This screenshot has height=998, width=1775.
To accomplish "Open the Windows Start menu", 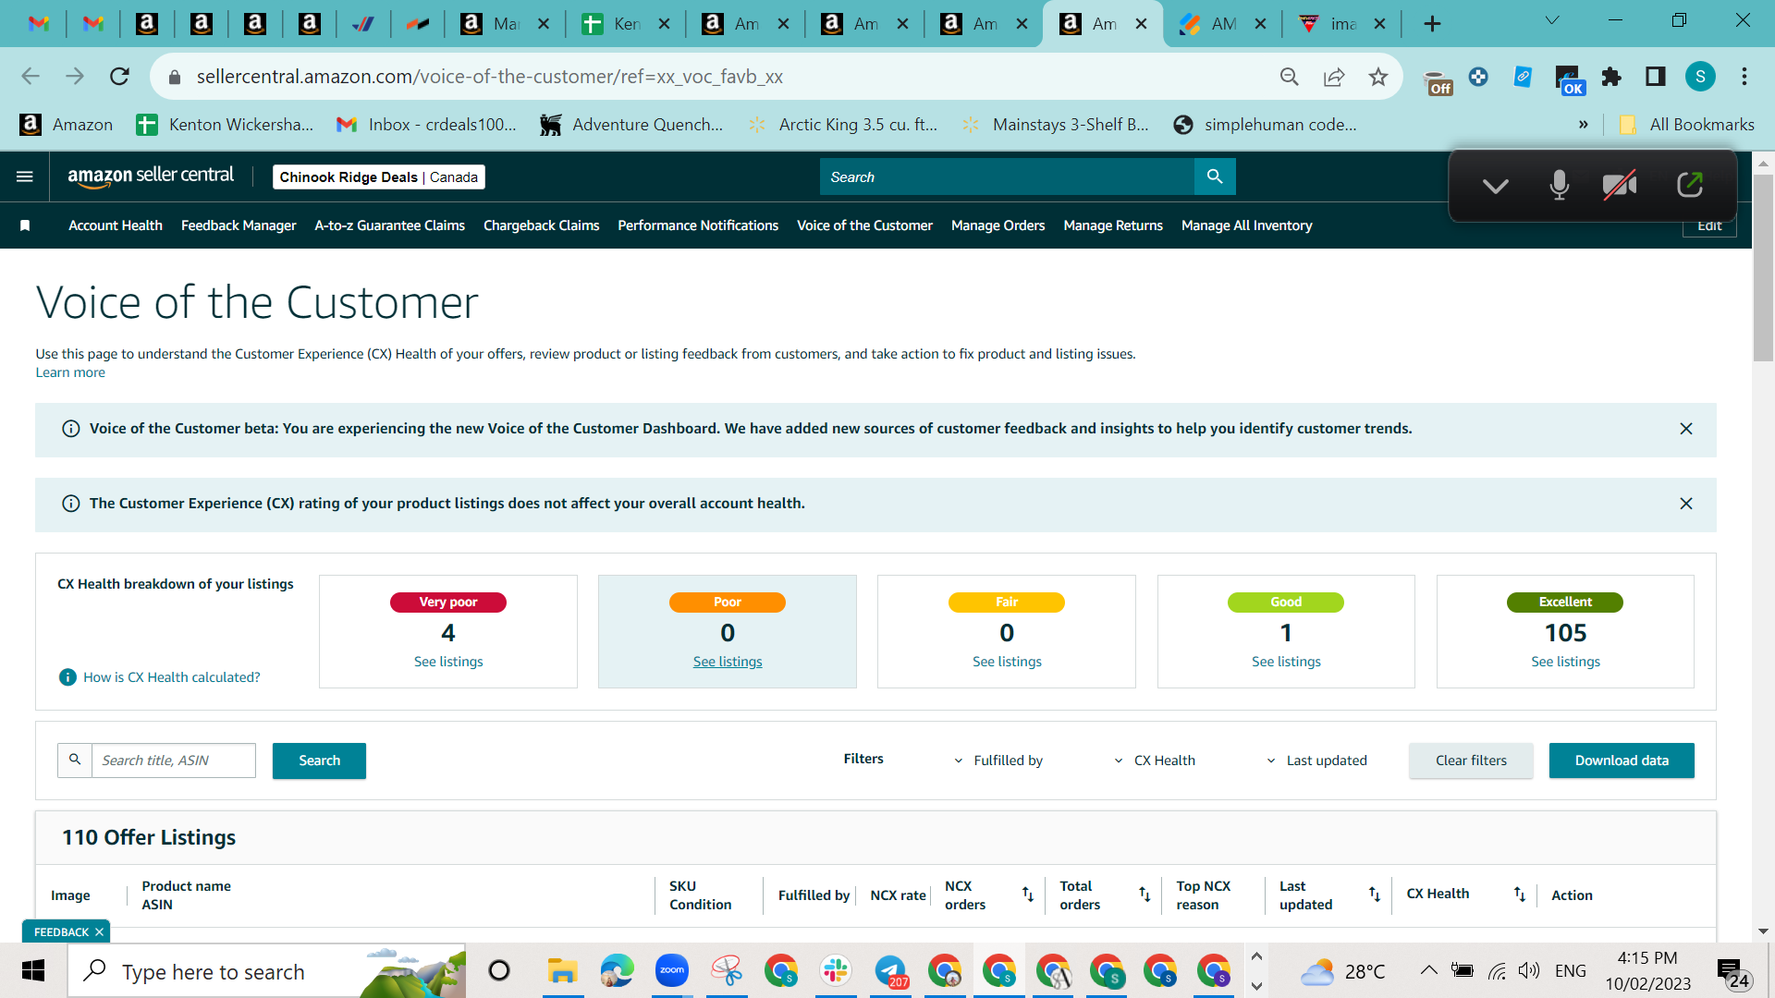I will pos(33,971).
